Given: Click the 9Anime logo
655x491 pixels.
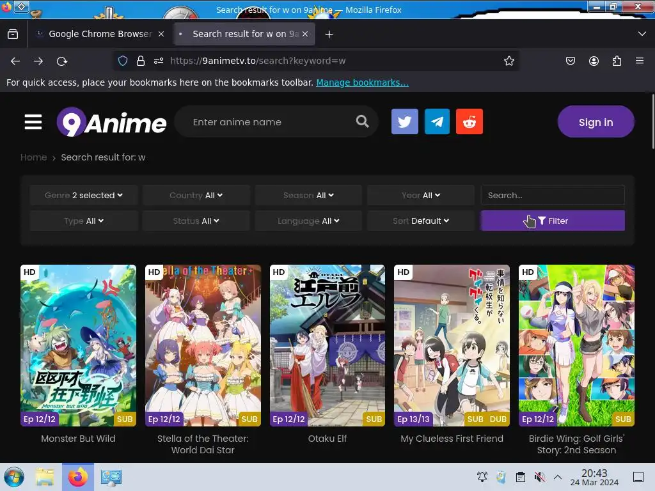Looking at the screenshot, I should point(111,122).
